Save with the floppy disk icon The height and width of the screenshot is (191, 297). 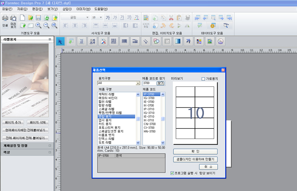coord(39,18)
